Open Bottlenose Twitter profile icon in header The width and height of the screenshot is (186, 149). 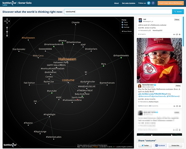point(149,3)
